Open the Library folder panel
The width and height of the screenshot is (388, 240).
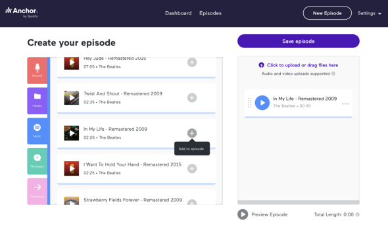click(37, 101)
